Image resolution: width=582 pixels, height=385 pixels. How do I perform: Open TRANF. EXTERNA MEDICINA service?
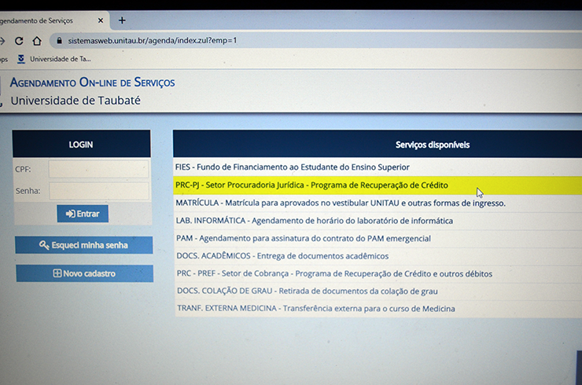[315, 309]
